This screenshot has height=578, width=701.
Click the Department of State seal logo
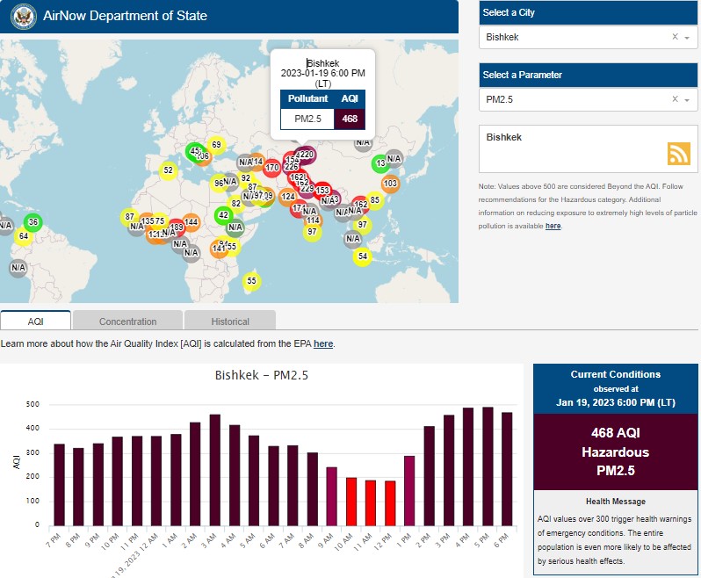(x=23, y=16)
